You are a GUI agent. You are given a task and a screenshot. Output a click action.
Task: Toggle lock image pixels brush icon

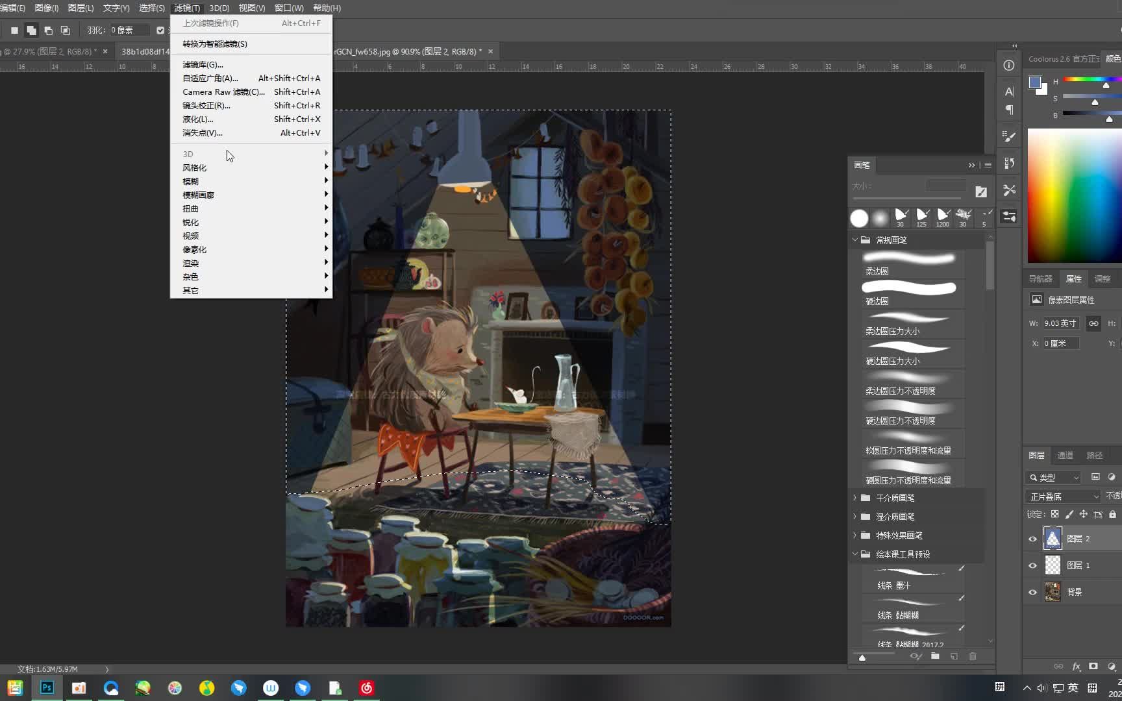coord(1069,514)
